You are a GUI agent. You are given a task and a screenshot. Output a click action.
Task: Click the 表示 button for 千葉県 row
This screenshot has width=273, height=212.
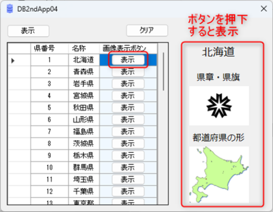pos(128,191)
